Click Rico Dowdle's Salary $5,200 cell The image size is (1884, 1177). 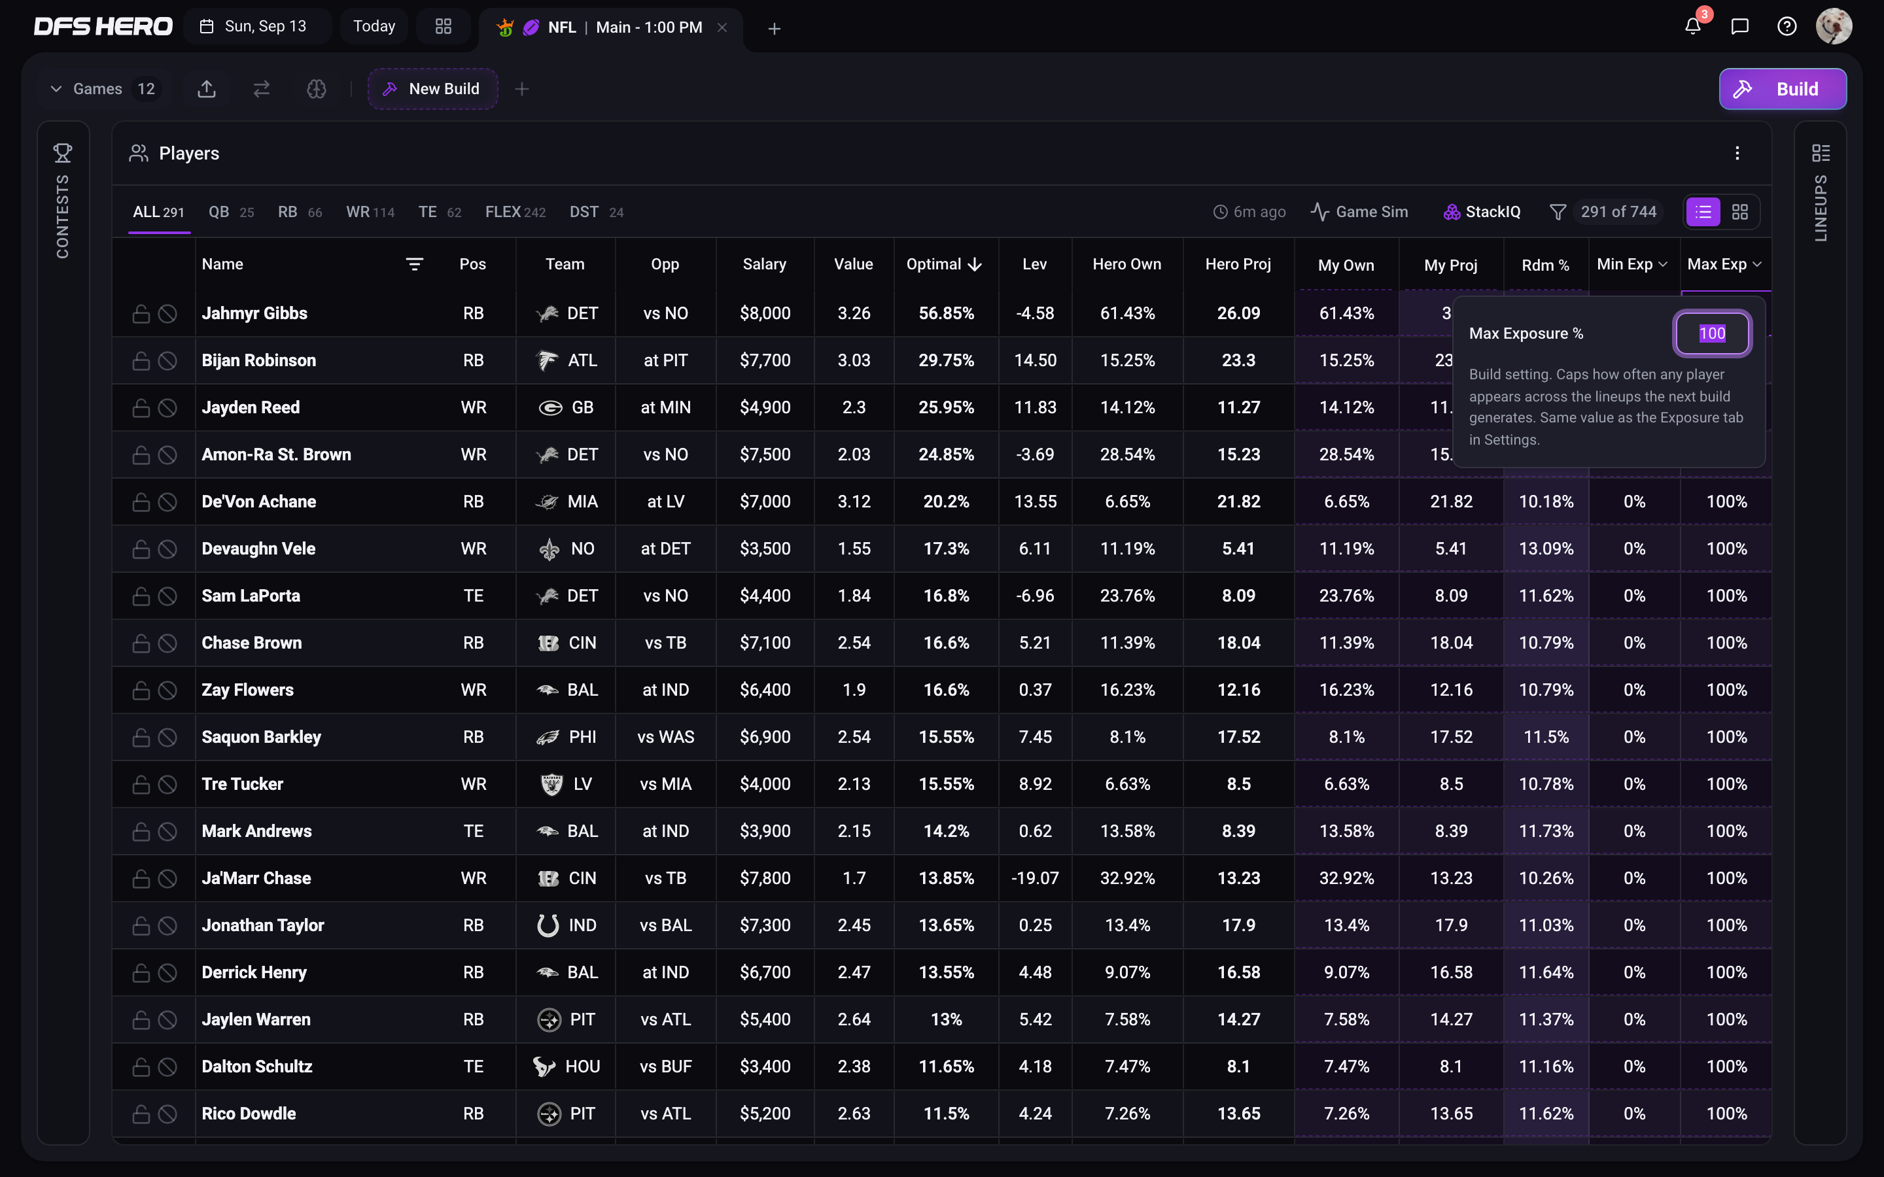pos(765,1114)
